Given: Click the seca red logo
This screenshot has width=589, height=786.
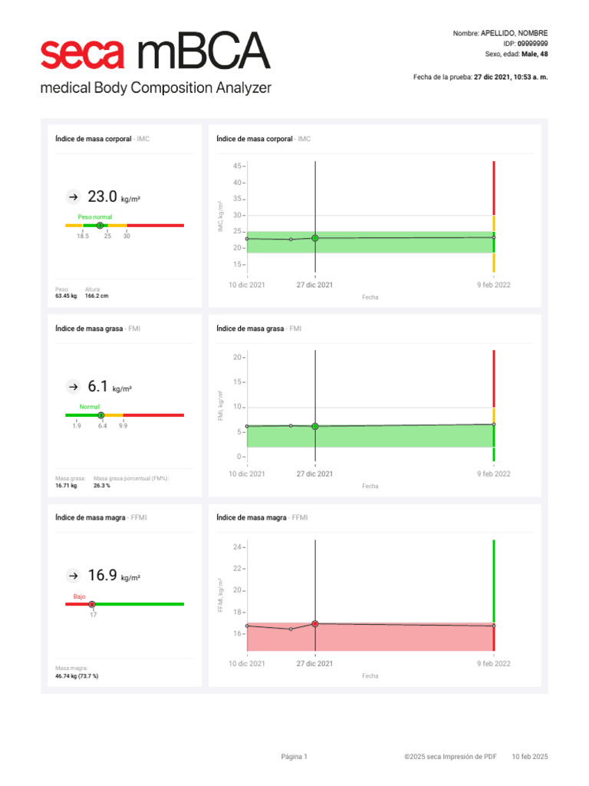Looking at the screenshot, I should [x=82, y=54].
